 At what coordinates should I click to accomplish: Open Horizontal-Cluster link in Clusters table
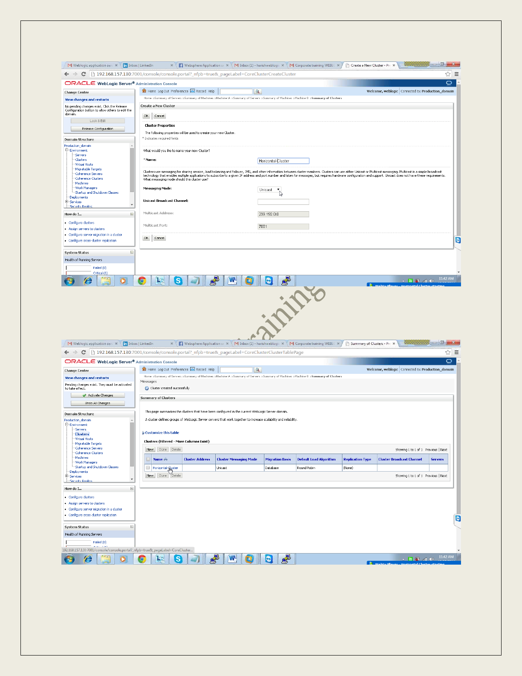tap(165, 468)
